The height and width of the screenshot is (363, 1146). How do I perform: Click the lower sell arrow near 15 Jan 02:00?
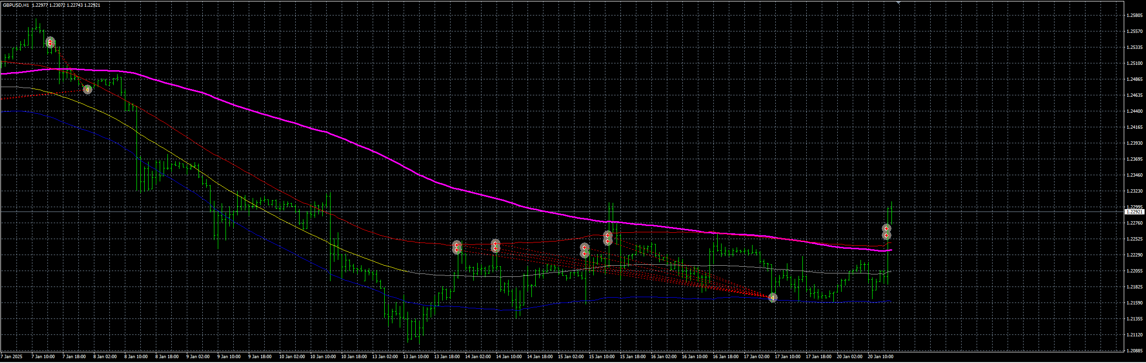coord(585,254)
